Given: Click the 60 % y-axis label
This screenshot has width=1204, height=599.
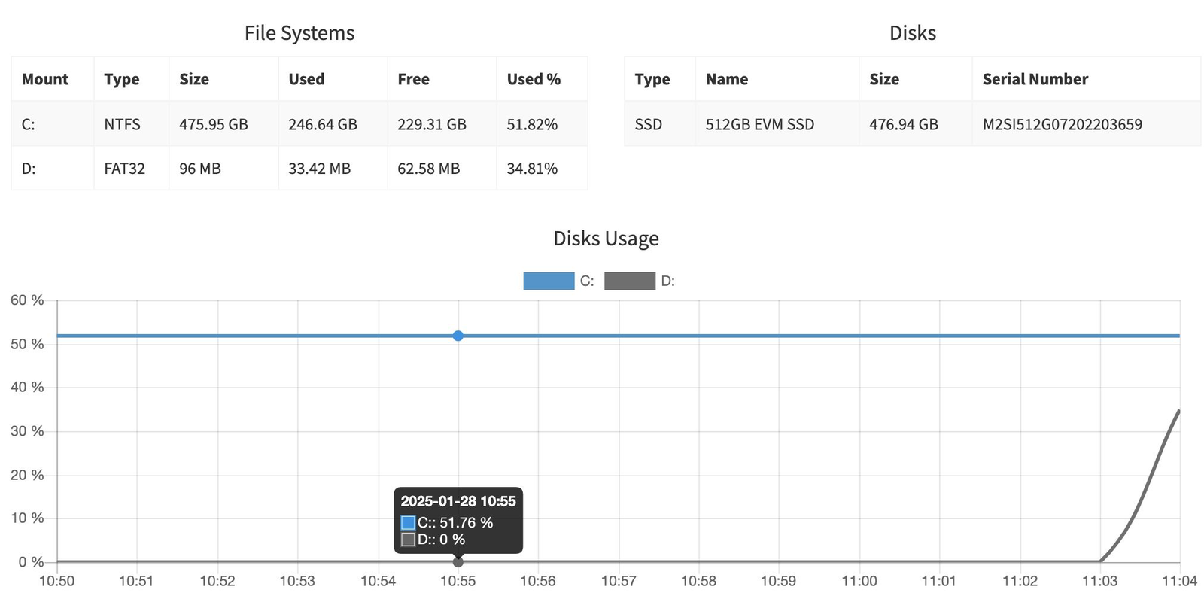Looking at the screenshot, I should click(27, 300).
